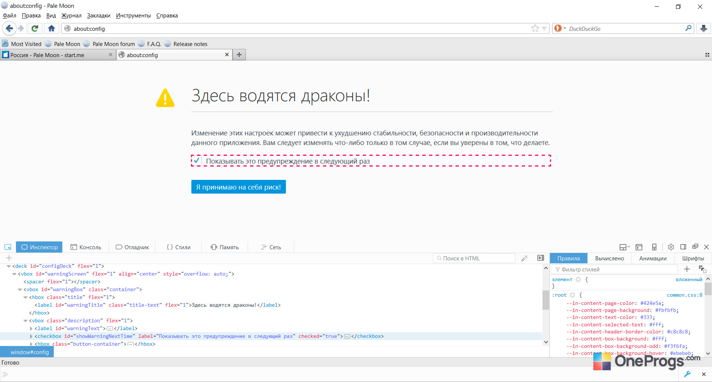Click 'Я принимаю на себя риск!' button
The width and height of the screenshot is (712, 382).
(238, 187)
